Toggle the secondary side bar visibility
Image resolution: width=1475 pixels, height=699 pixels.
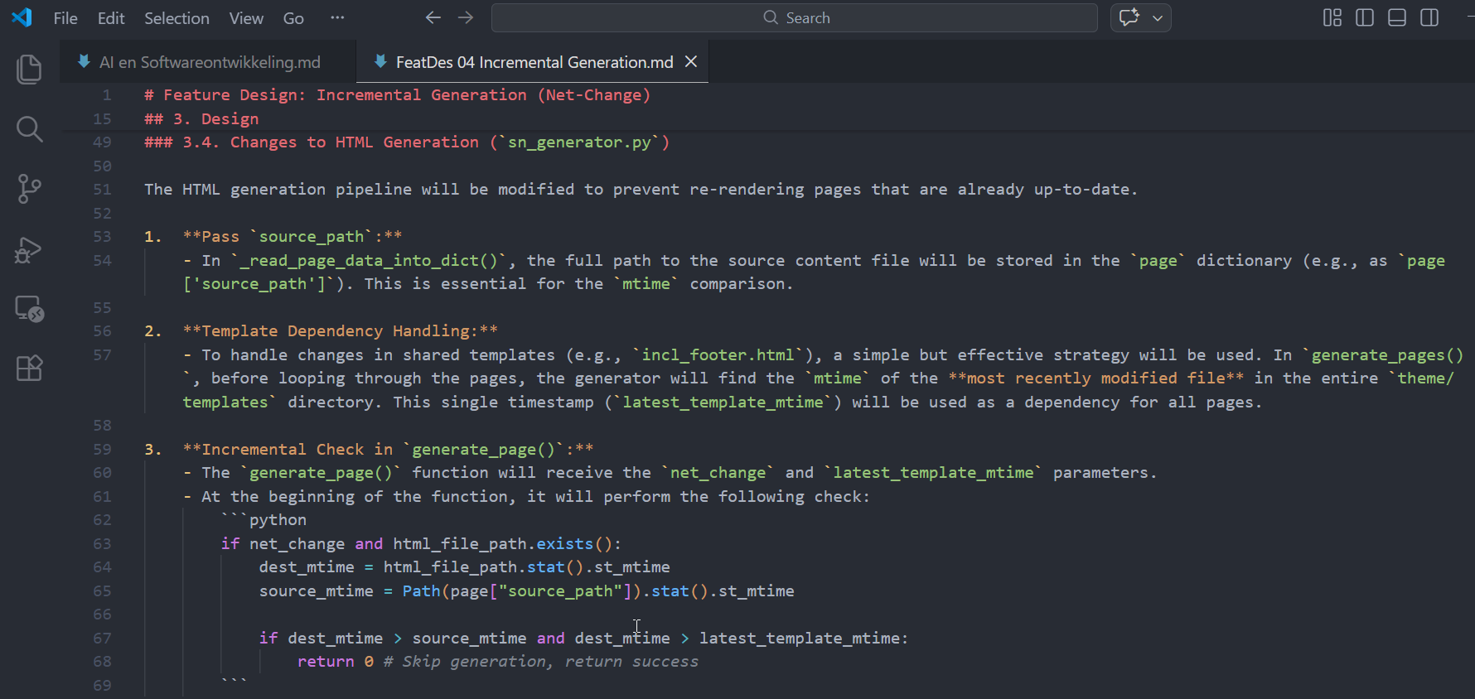[1429, 17]
